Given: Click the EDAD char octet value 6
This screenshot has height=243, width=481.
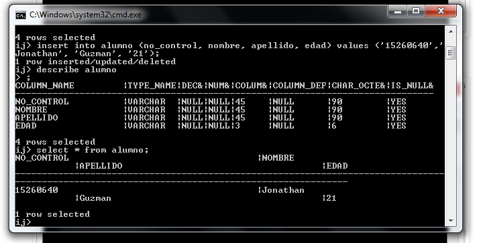Looking at the screenshot, I should tap(334, 126).
